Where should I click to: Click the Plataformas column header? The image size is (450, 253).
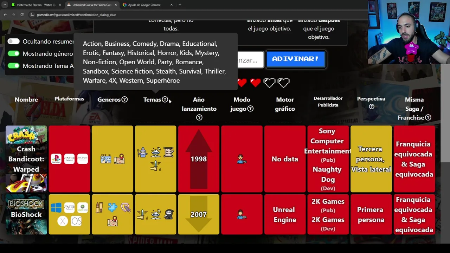coord(69,99)
